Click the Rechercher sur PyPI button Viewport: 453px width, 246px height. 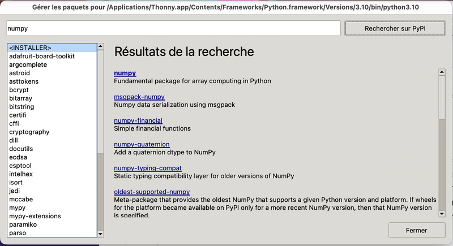click(x=395, y=28)
